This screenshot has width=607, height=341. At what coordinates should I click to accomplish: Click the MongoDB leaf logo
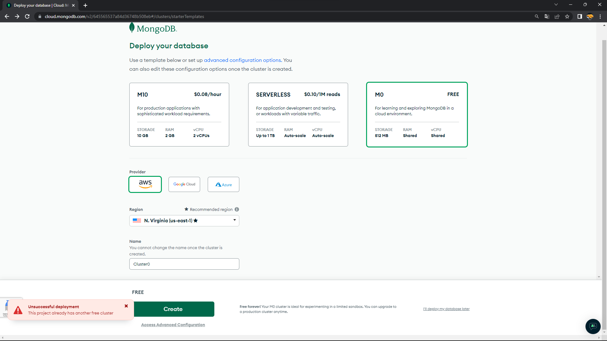[132, 28]
